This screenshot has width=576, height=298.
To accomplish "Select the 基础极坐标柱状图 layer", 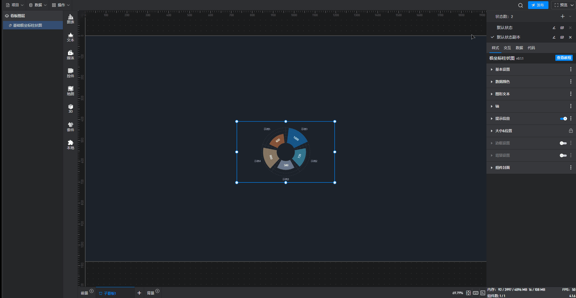I will pos(33,25).
